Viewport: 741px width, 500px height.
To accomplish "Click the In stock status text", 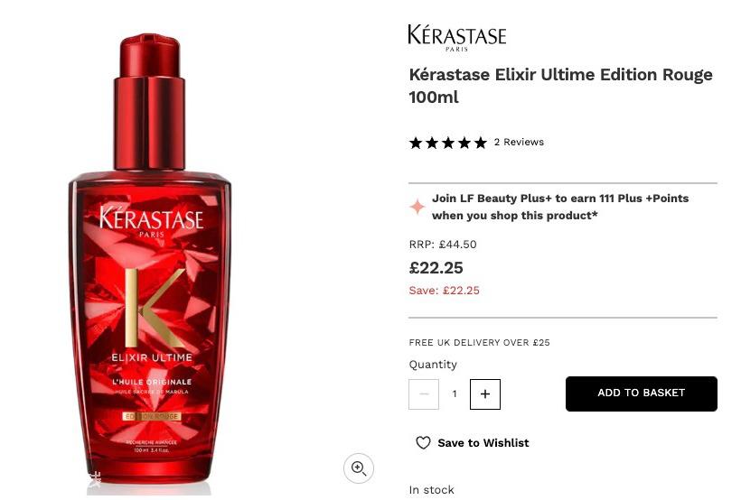I will tap(431, 490).
